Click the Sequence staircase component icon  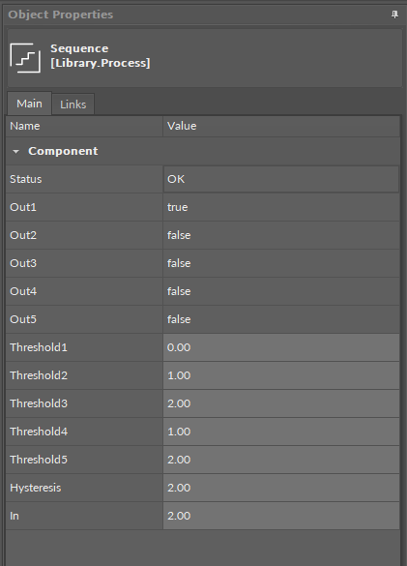pos(25,58)
